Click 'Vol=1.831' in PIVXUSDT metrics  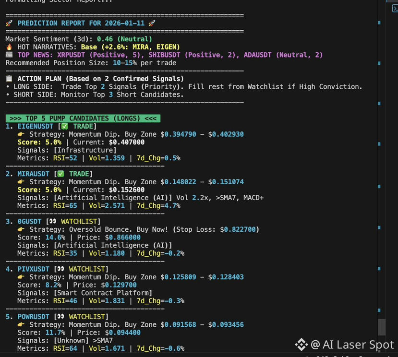tap(107, 301)
